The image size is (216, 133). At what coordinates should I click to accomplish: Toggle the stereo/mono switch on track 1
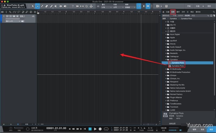click(x=23, y=21)
